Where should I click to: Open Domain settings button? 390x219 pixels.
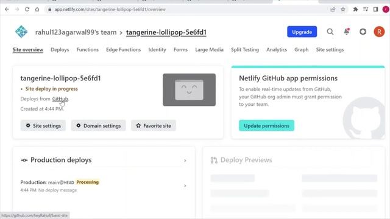pos(99,126)
